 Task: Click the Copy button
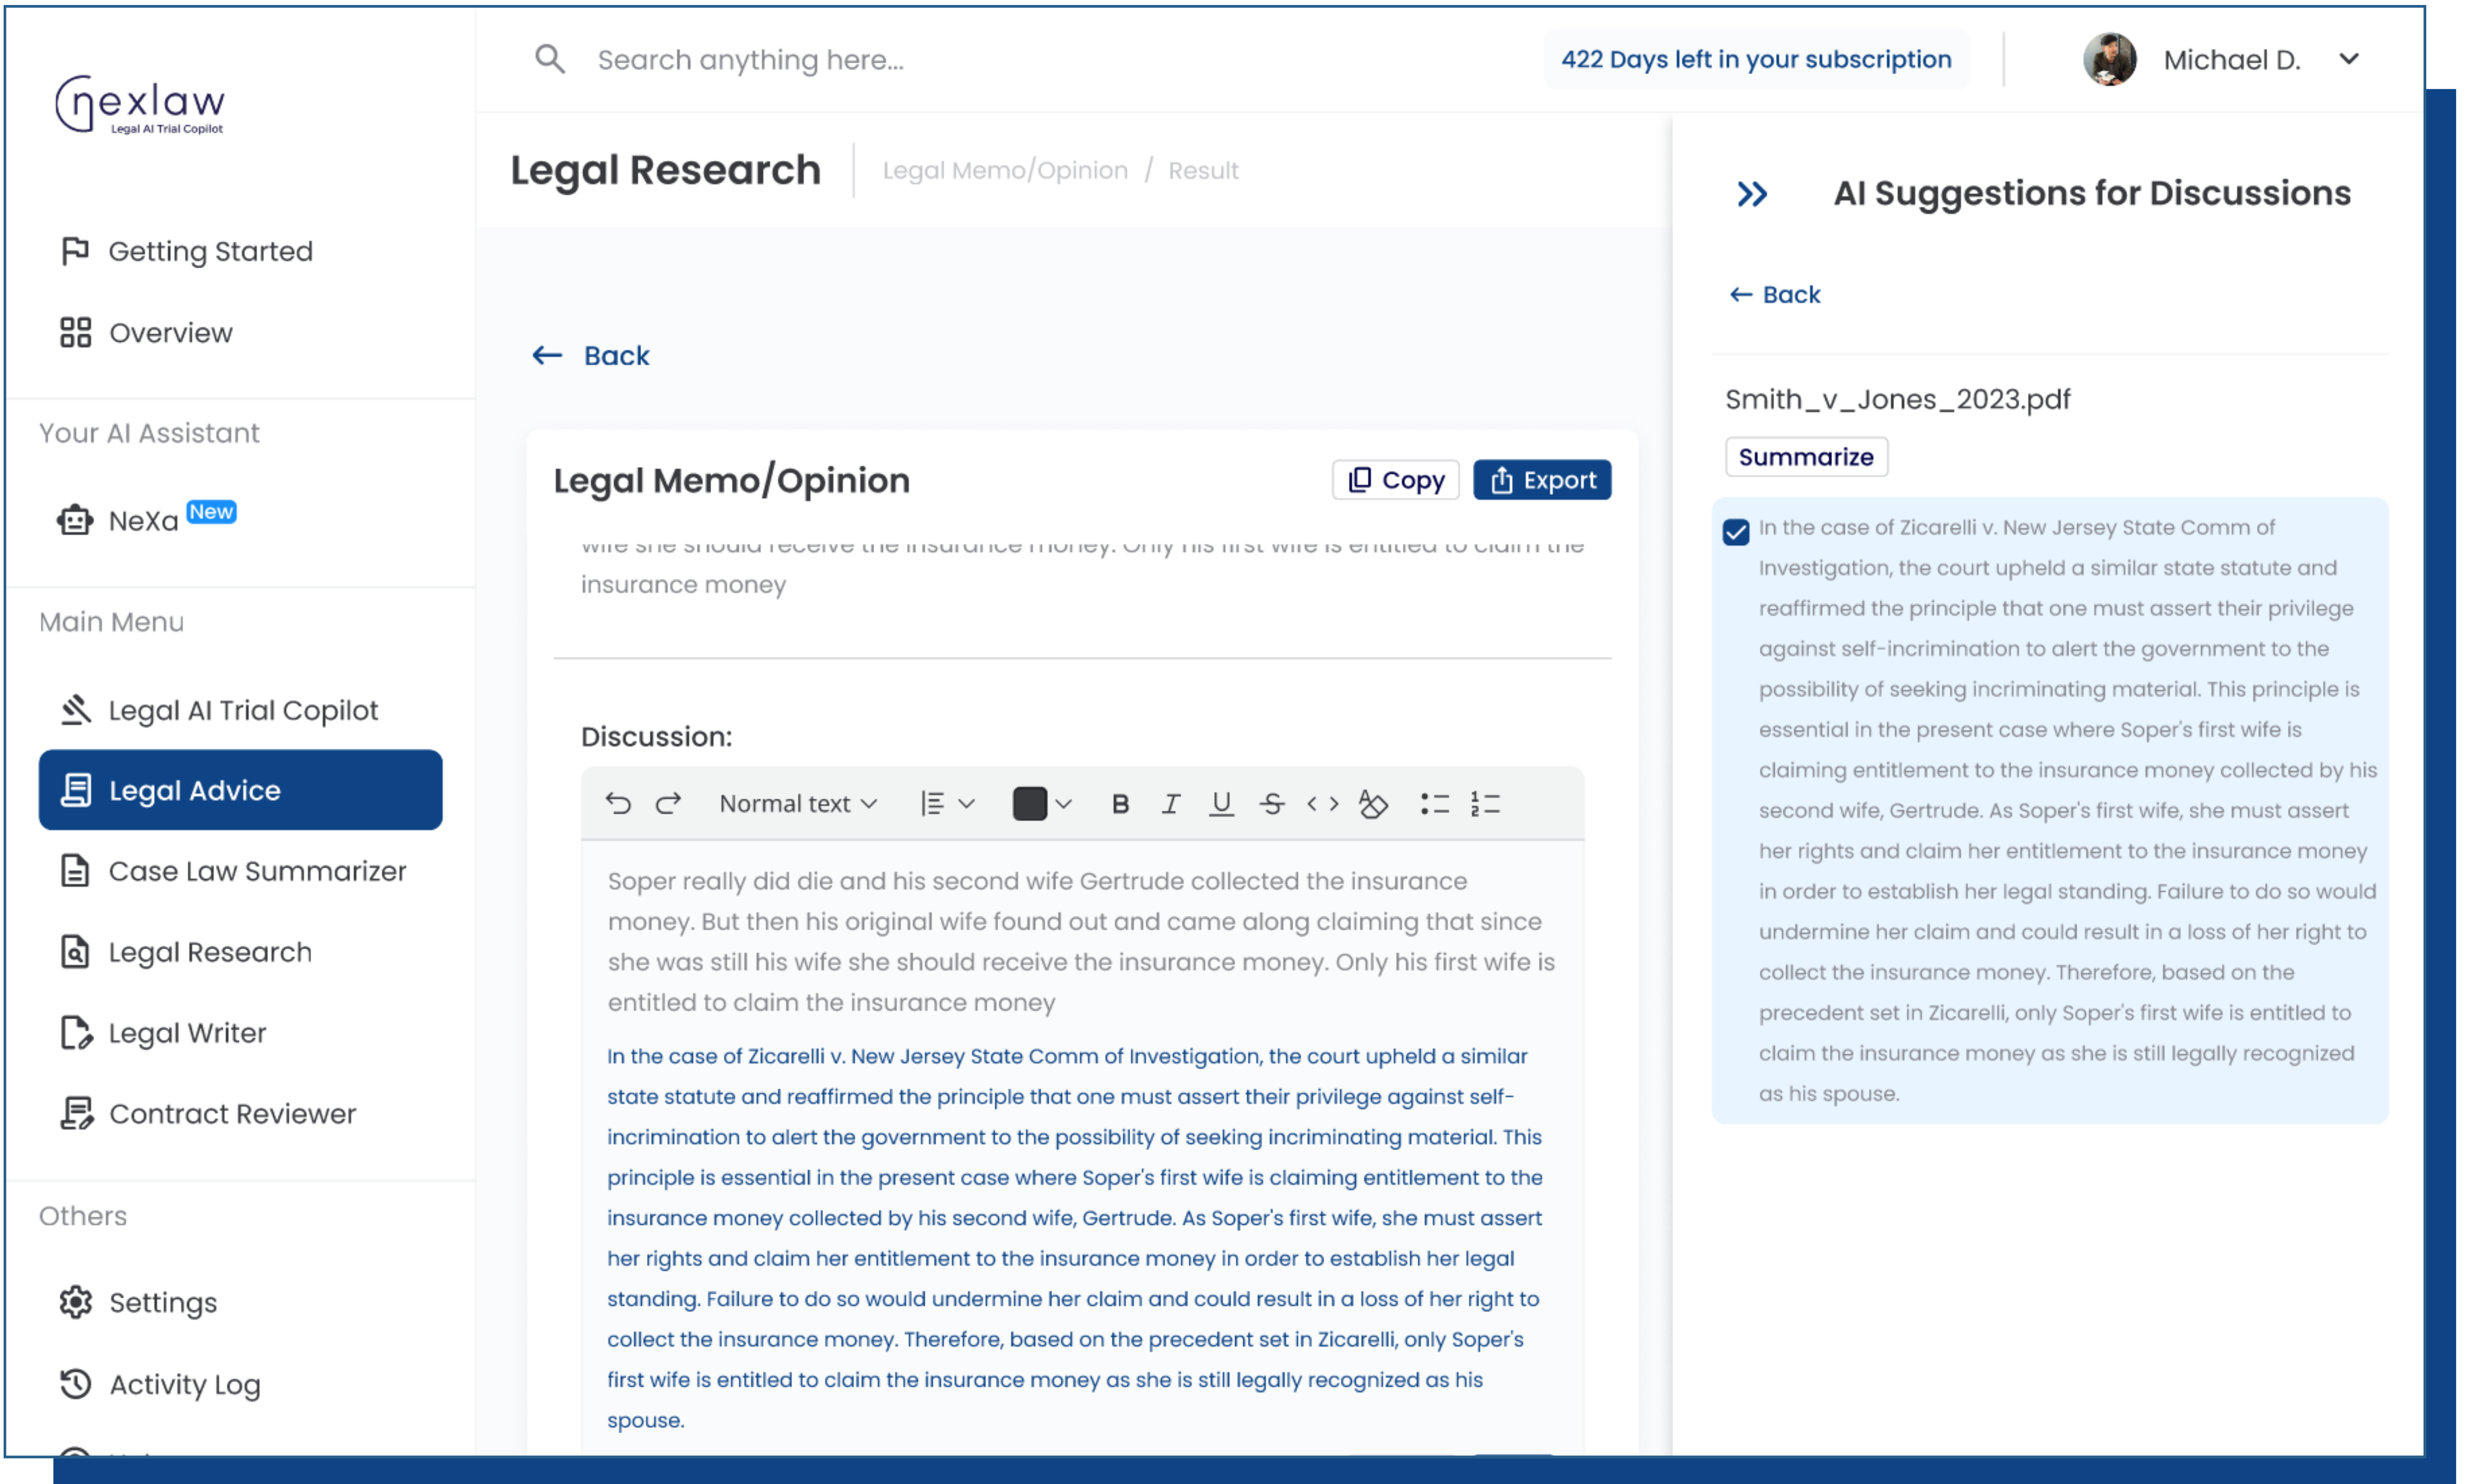coord(1396,480)
